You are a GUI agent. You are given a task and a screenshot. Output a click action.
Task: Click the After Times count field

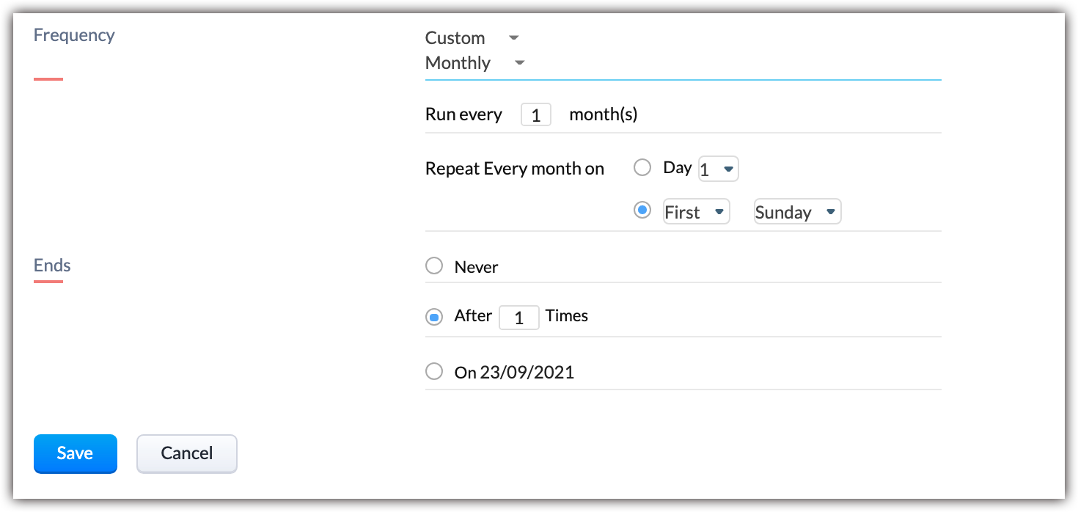point(518,318)
